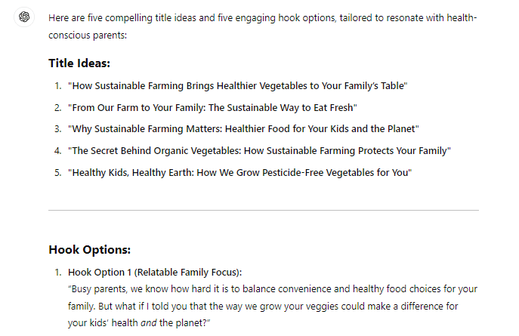Select "The Secret Behind Organic Vegetables" title
Screen dimensions: 519x336
pyautogui.click(x=259, y=151)
